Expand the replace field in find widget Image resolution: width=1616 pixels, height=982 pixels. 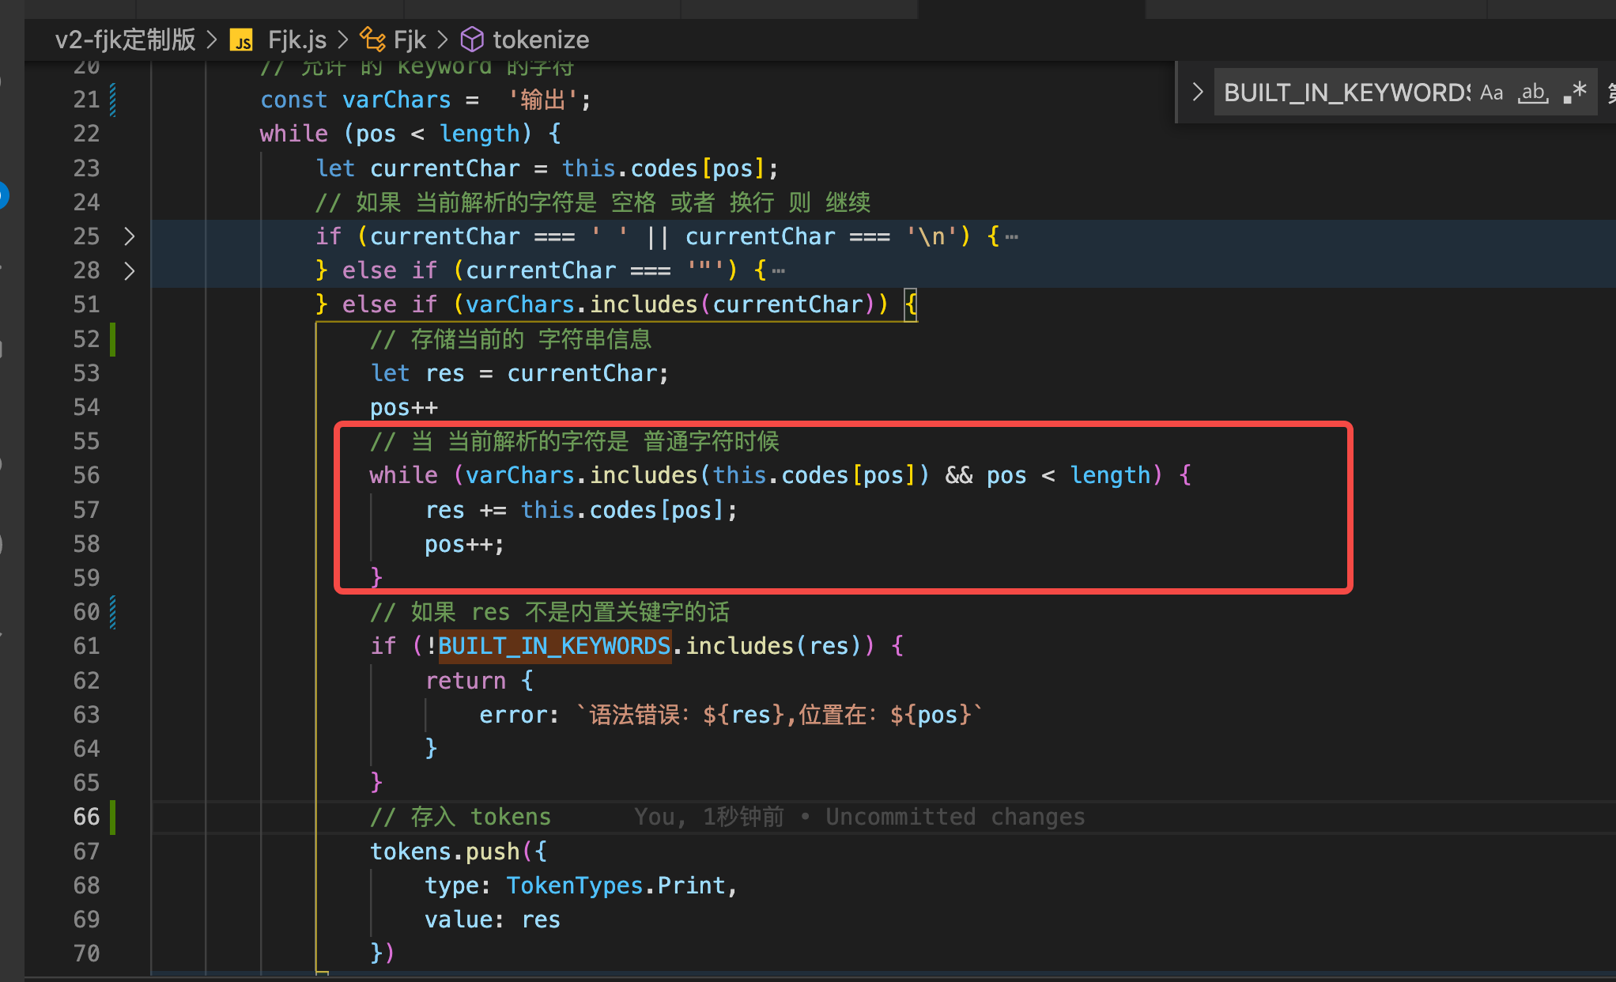tap(1198, 93)
